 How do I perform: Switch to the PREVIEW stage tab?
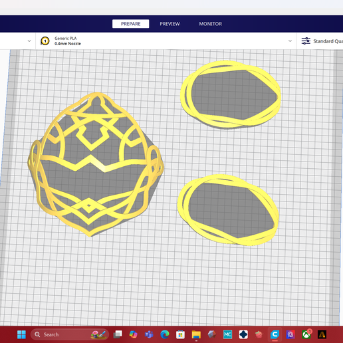click(170, 24)
